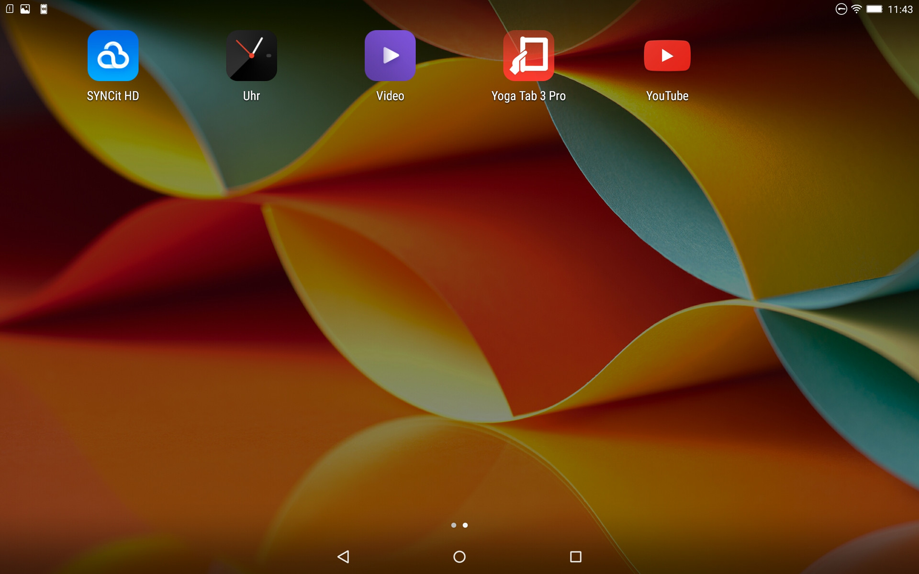919x574 pixels.
Task: Open the SYNCit HD cloud app
Action: (113, 55)
